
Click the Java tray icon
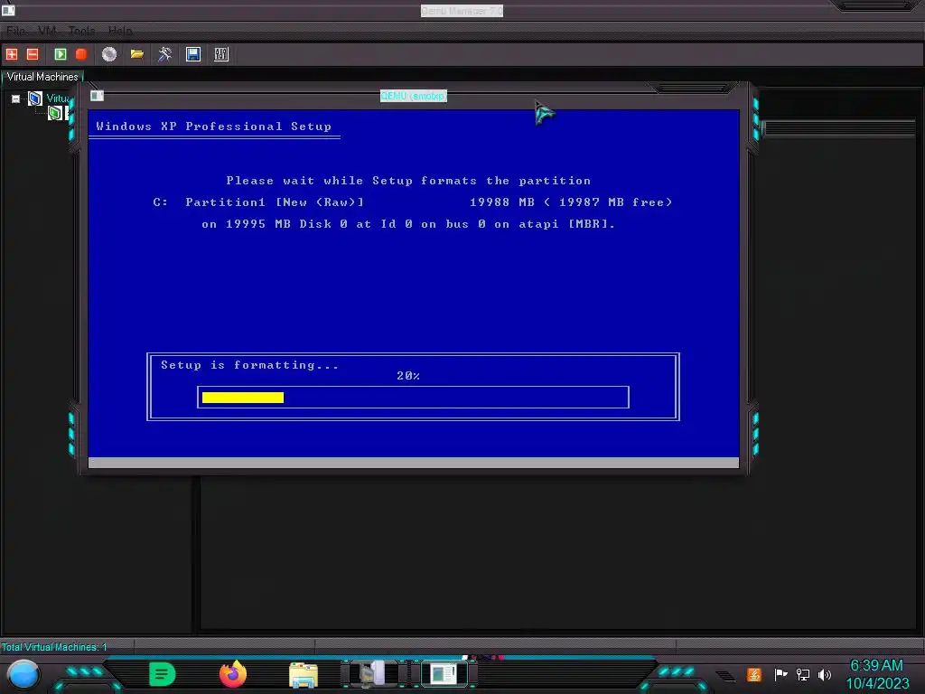[754, 674]
